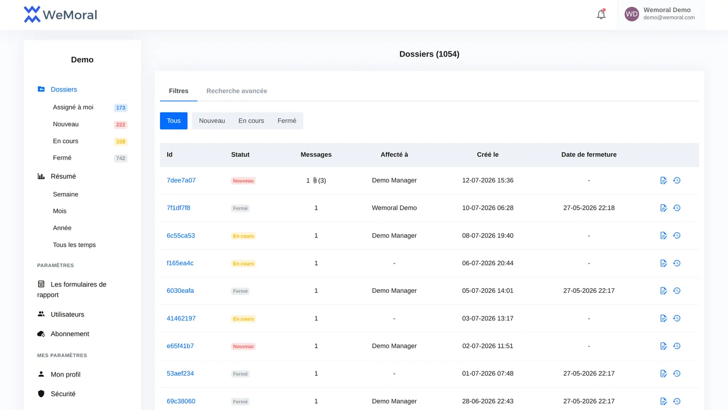Open dossier link 6030eafa
The height and width of the screenshot is (410, 728).
tap(180, 291)
